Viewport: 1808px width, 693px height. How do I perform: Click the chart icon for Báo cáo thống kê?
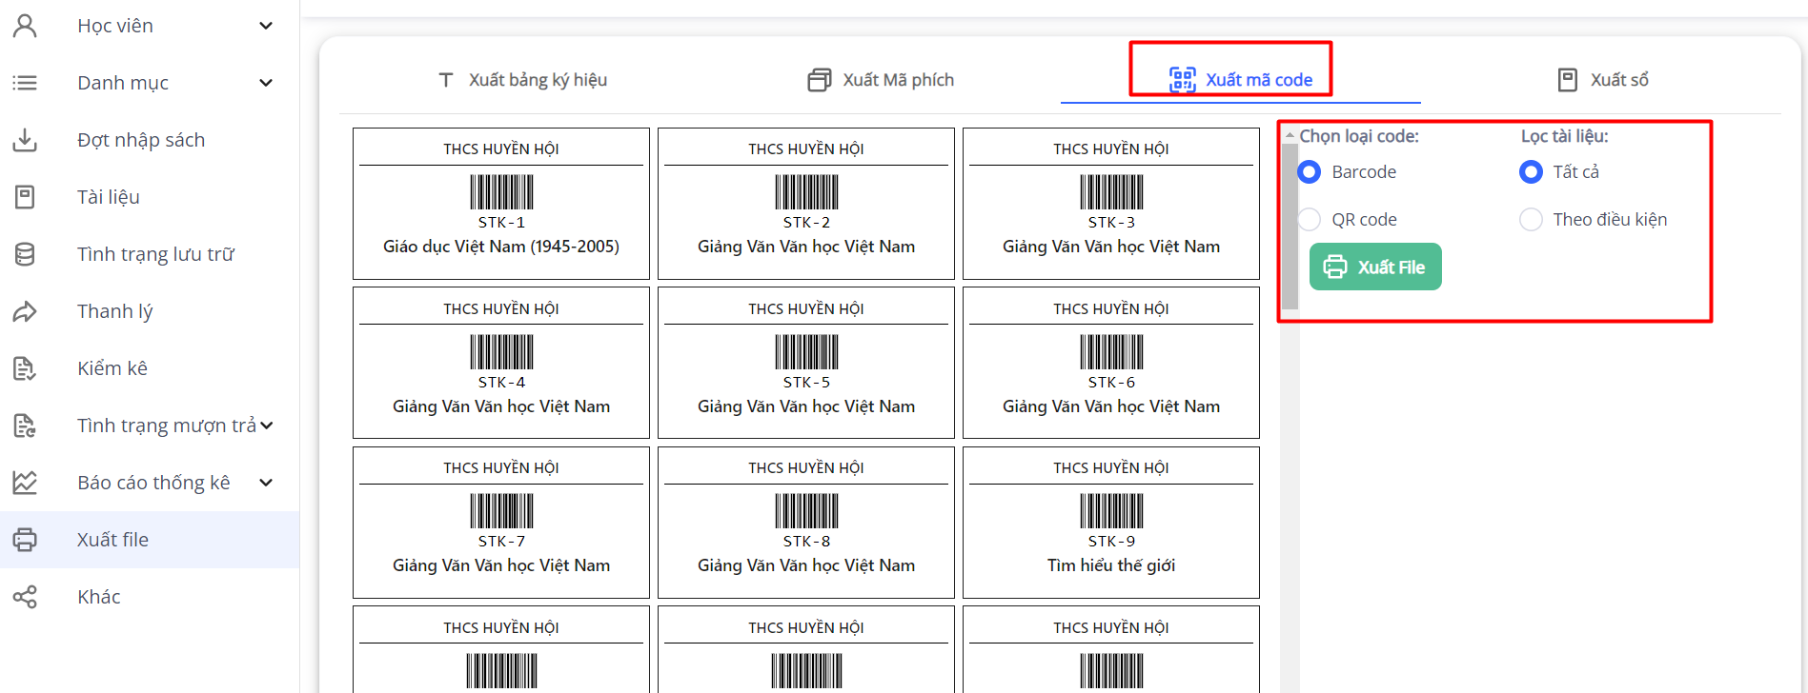[25, 483]
